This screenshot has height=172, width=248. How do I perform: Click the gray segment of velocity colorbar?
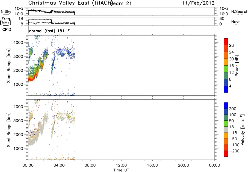click(x=226, y=129)
